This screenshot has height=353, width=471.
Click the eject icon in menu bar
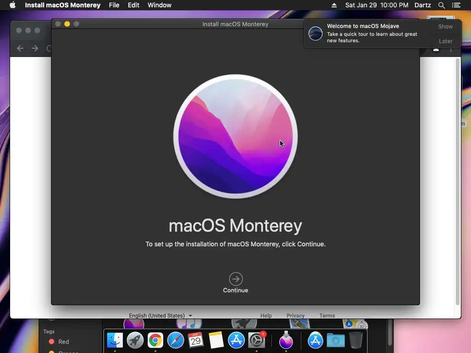point(334,5)
